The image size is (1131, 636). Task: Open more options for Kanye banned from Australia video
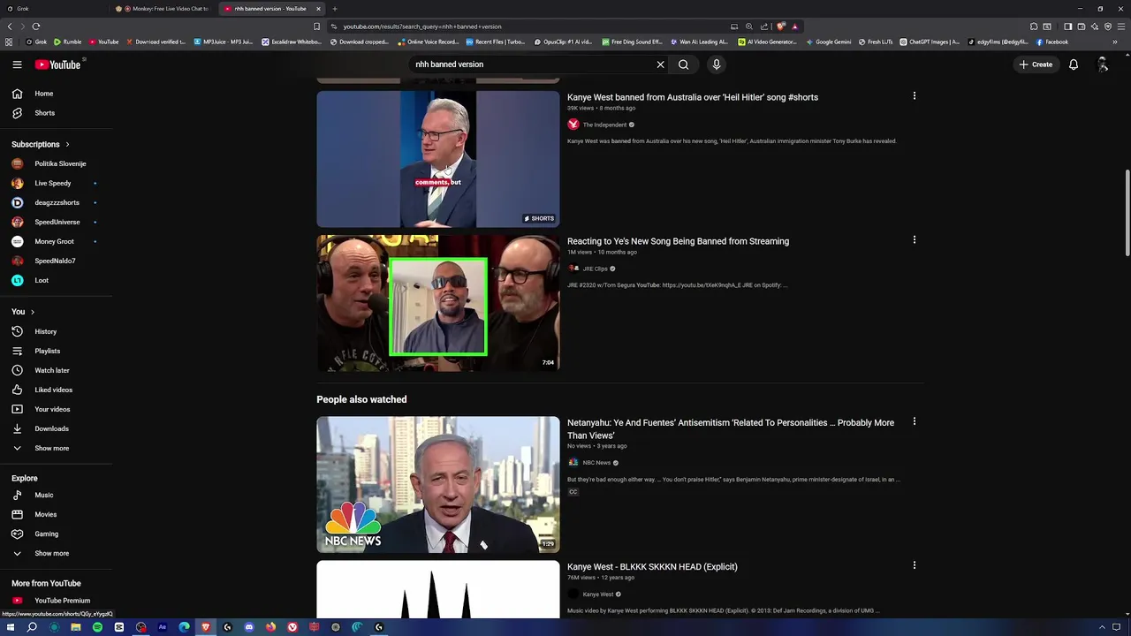coord(915,95)
